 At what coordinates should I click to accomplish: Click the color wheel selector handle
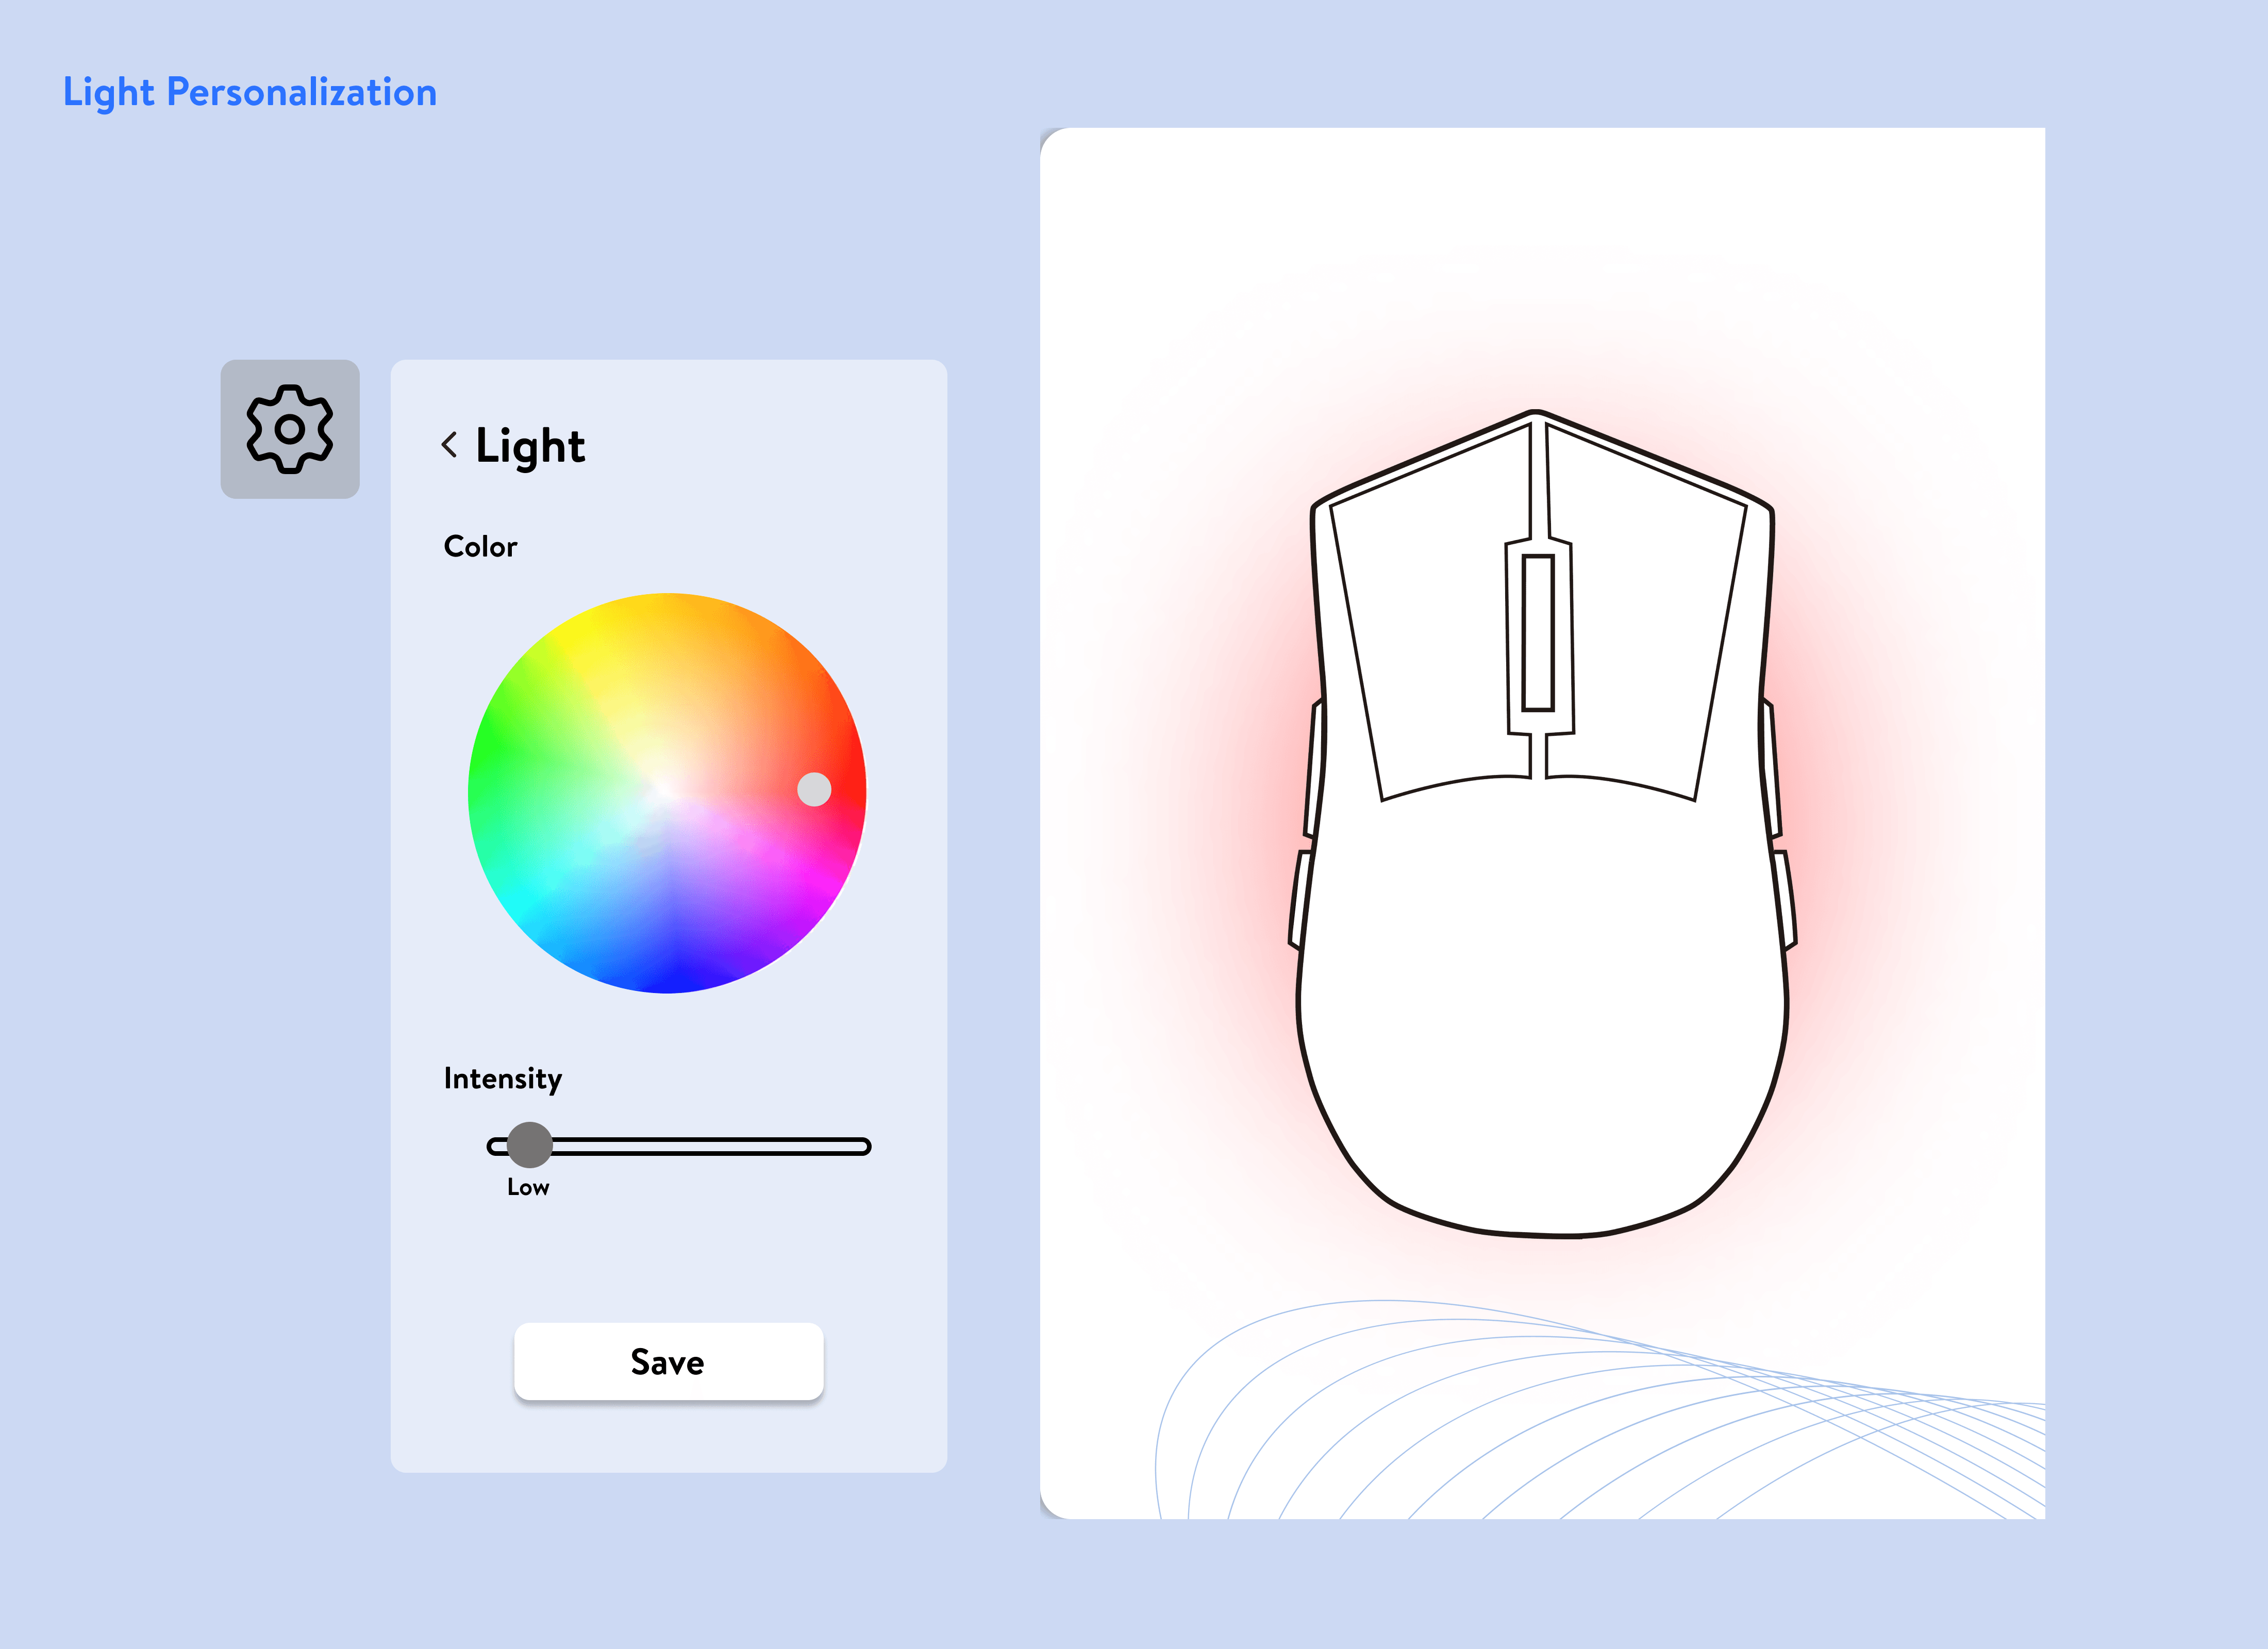click(814, 789)
